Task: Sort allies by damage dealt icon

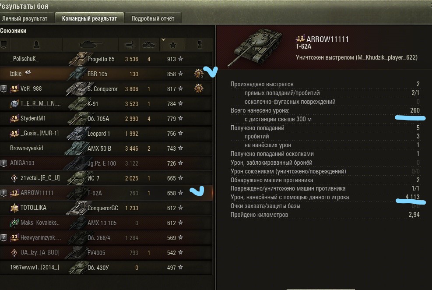Action: pyautogui.click(x=129, y=44)
